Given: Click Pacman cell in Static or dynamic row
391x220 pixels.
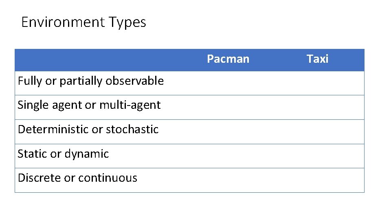Looking at the screenshot, I should [228, 156].
